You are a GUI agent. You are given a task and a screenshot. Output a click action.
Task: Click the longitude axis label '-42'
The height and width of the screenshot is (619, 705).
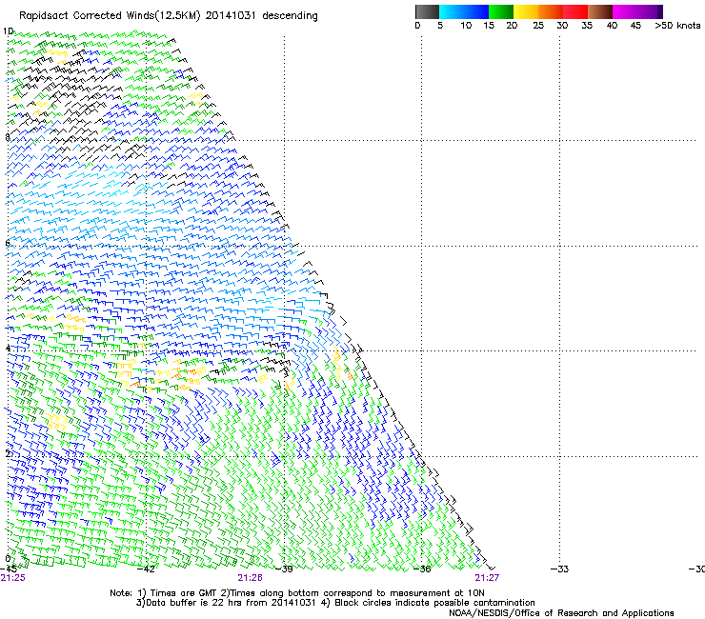point(146,569)
